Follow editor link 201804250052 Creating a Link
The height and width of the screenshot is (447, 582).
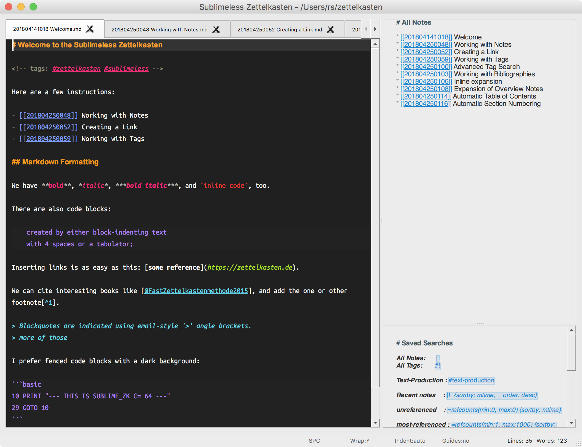point(48,127)
